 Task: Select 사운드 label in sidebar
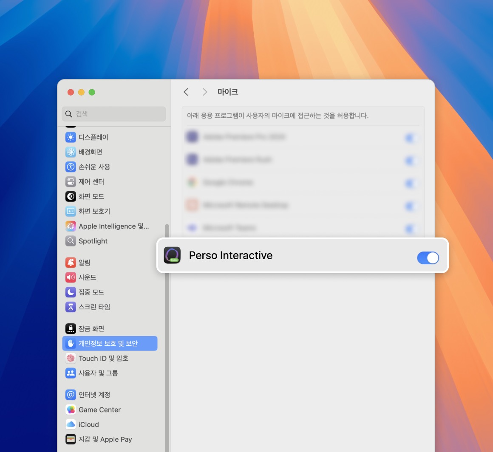point(88,277)
